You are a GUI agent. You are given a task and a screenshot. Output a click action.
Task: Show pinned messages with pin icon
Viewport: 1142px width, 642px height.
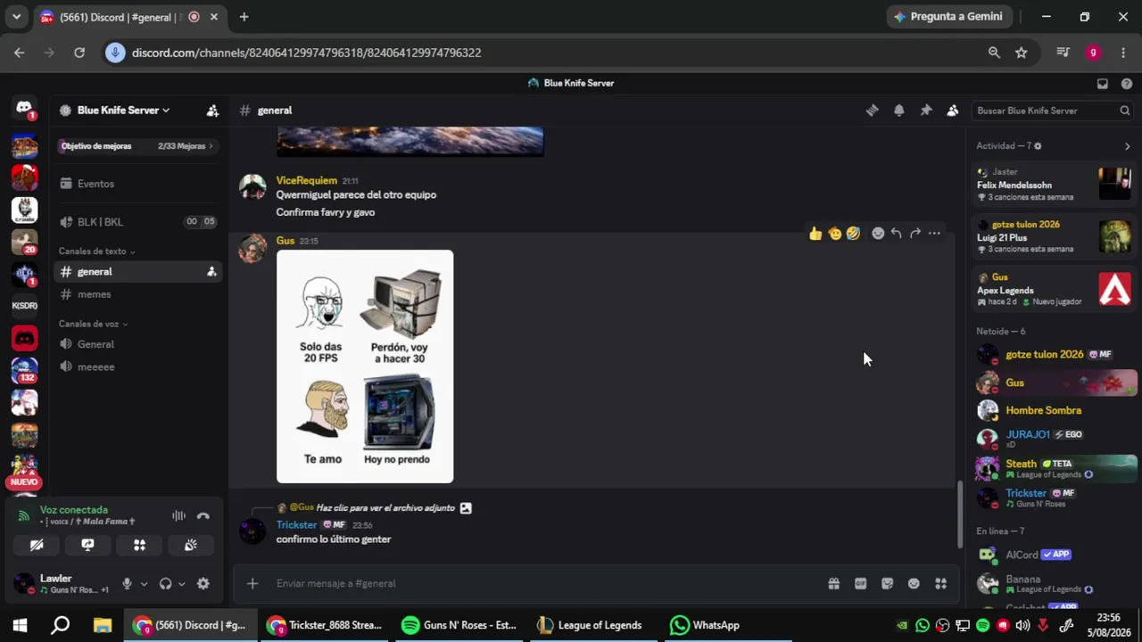[926, 111]
